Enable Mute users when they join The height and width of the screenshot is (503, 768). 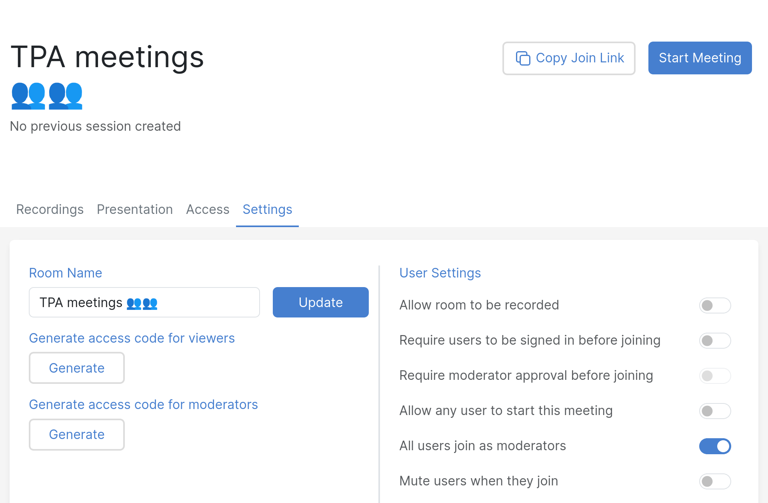[x=715, y=481]
